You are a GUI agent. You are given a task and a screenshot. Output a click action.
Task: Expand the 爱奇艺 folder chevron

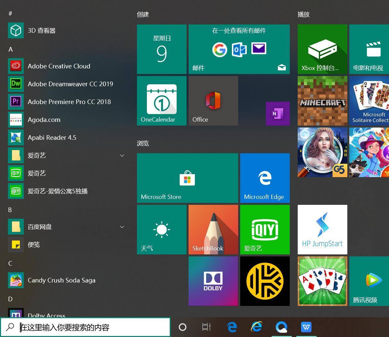122,156
